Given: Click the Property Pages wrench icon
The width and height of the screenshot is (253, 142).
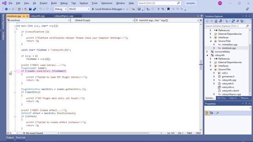Looking at the screenshot, I should 217,113.
